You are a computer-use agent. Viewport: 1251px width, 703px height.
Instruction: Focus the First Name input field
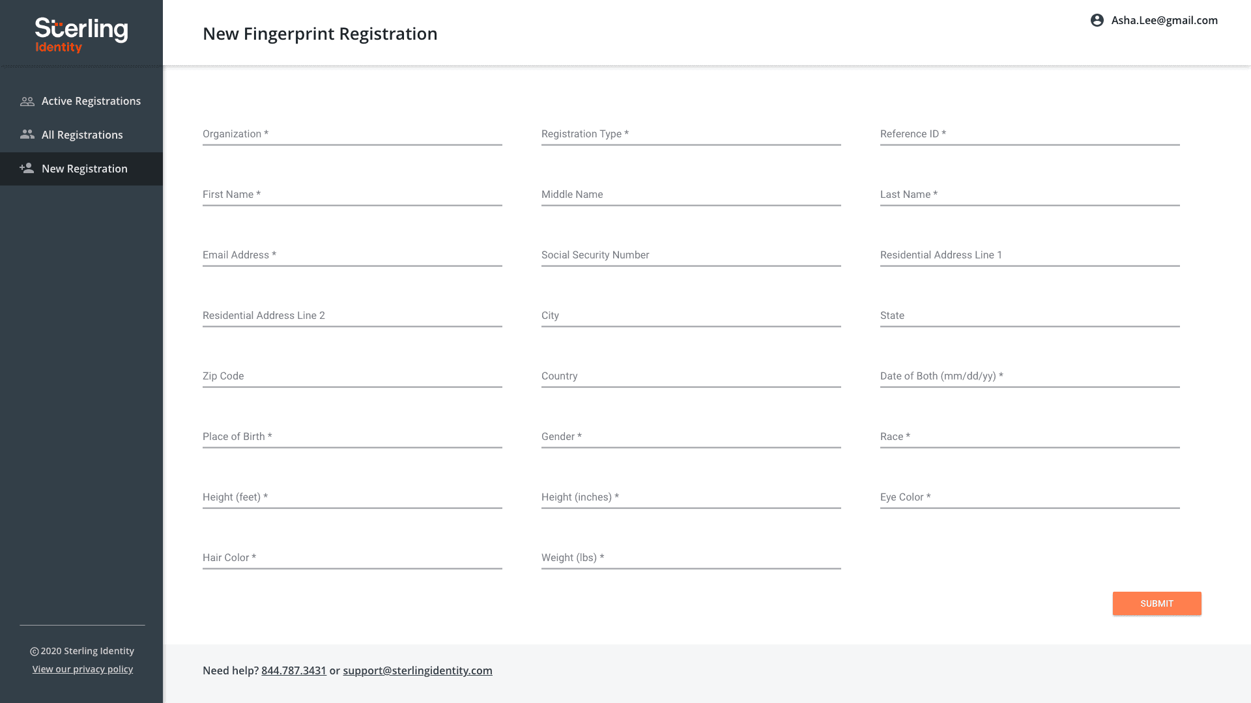coord(352,195)
